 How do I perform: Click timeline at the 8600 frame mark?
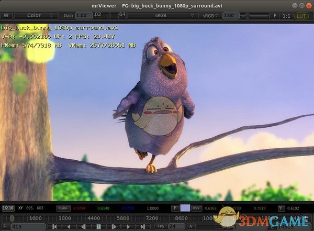click(x=181, y=218)
